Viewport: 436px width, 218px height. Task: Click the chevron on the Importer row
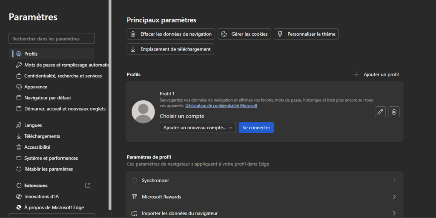[394, 213]
